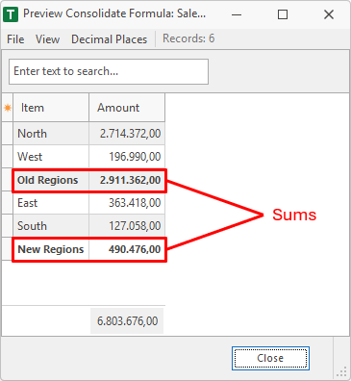Open the Decimal Places menu
The image size is (351, 381).
click(x=109, y=39)
